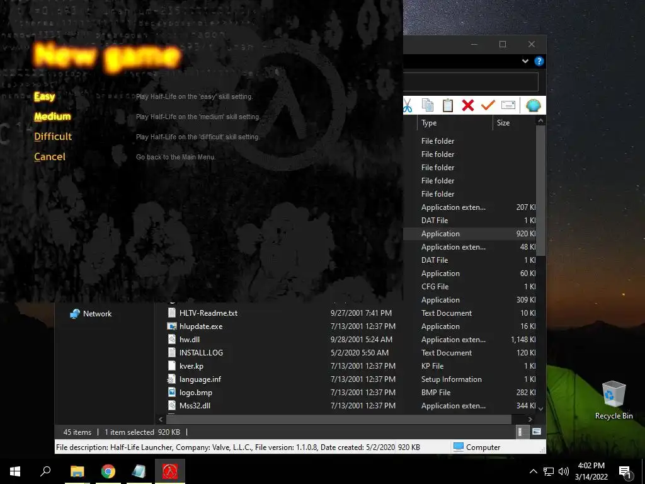
Task: Open Recycle Bin on the desktop
Action: pyautogui.click(x=614, y=400)
